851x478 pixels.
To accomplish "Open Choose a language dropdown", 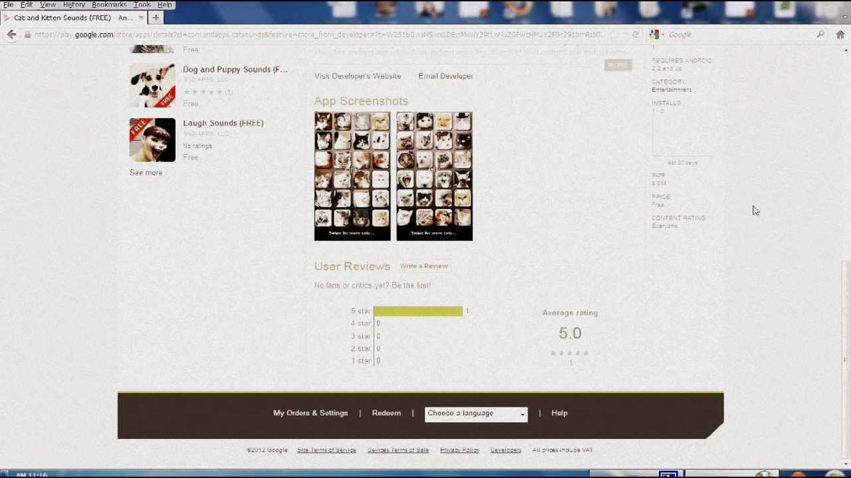I will [477, 414].
